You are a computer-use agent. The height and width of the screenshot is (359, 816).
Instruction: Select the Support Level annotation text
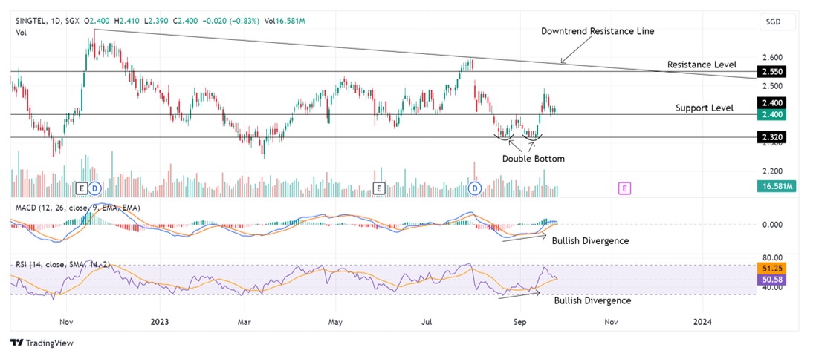pyautogui.click(x=705, y=108)
